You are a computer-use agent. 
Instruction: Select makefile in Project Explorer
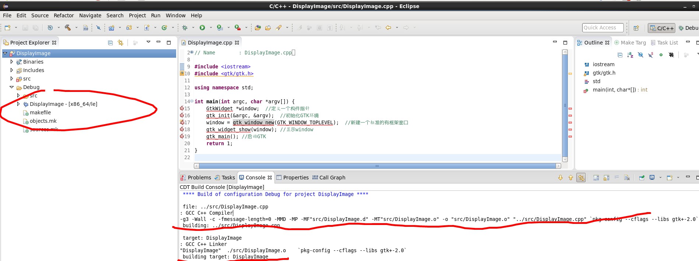[40, 112]
